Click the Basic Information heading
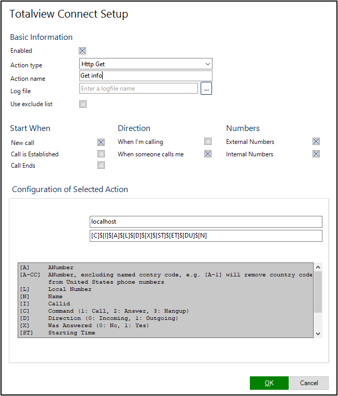Screen dimensions: 338x396 (41, 37)
